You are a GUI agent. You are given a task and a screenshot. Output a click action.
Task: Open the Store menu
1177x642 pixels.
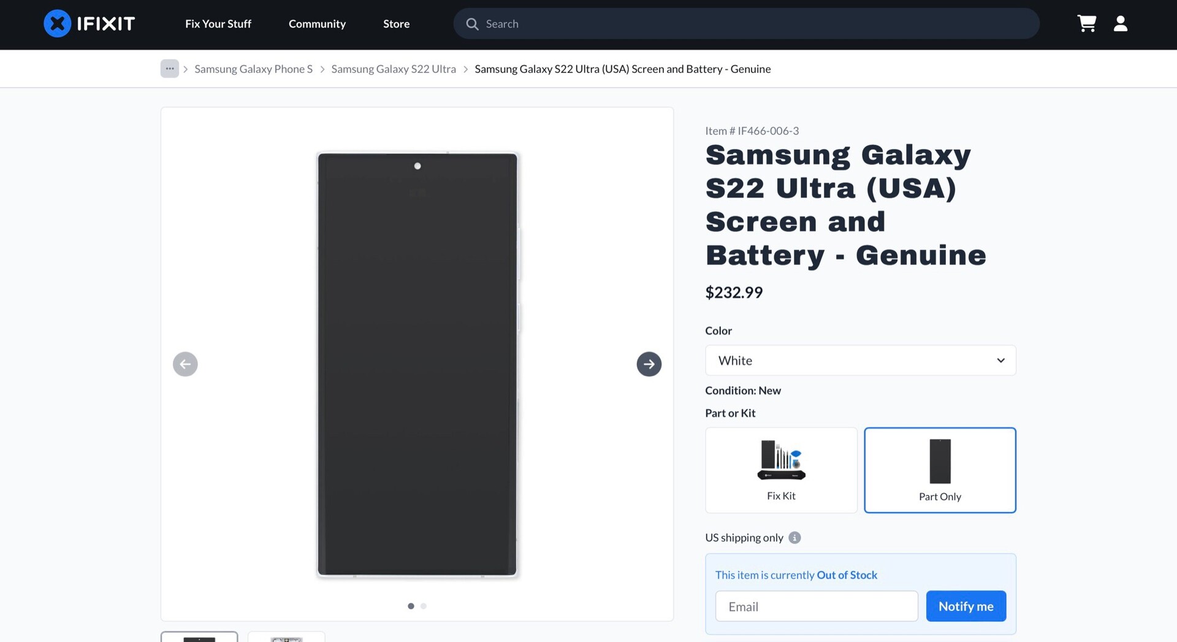coord(396,24)
